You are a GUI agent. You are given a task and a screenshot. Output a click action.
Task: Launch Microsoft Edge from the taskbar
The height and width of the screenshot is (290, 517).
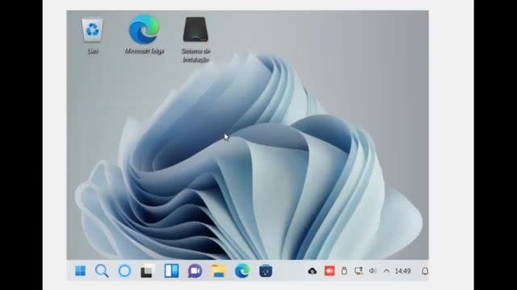242,271
